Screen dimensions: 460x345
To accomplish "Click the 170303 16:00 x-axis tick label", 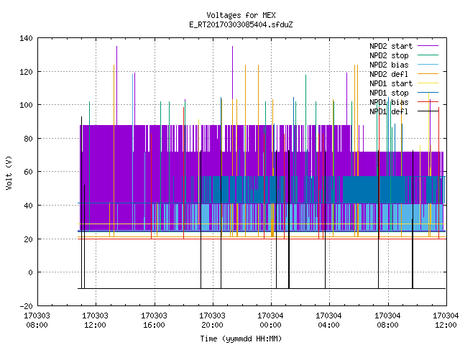I will point(154,320).
